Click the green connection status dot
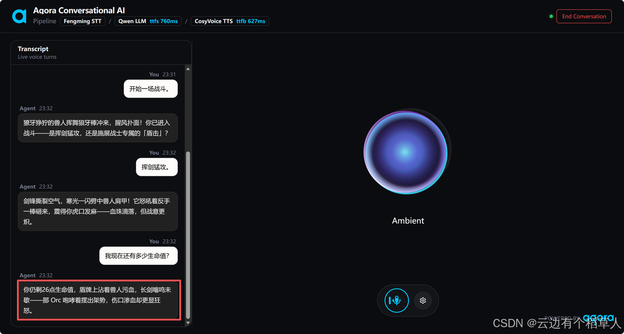Viewport: 624px width, 334px height. pos(551,16)
